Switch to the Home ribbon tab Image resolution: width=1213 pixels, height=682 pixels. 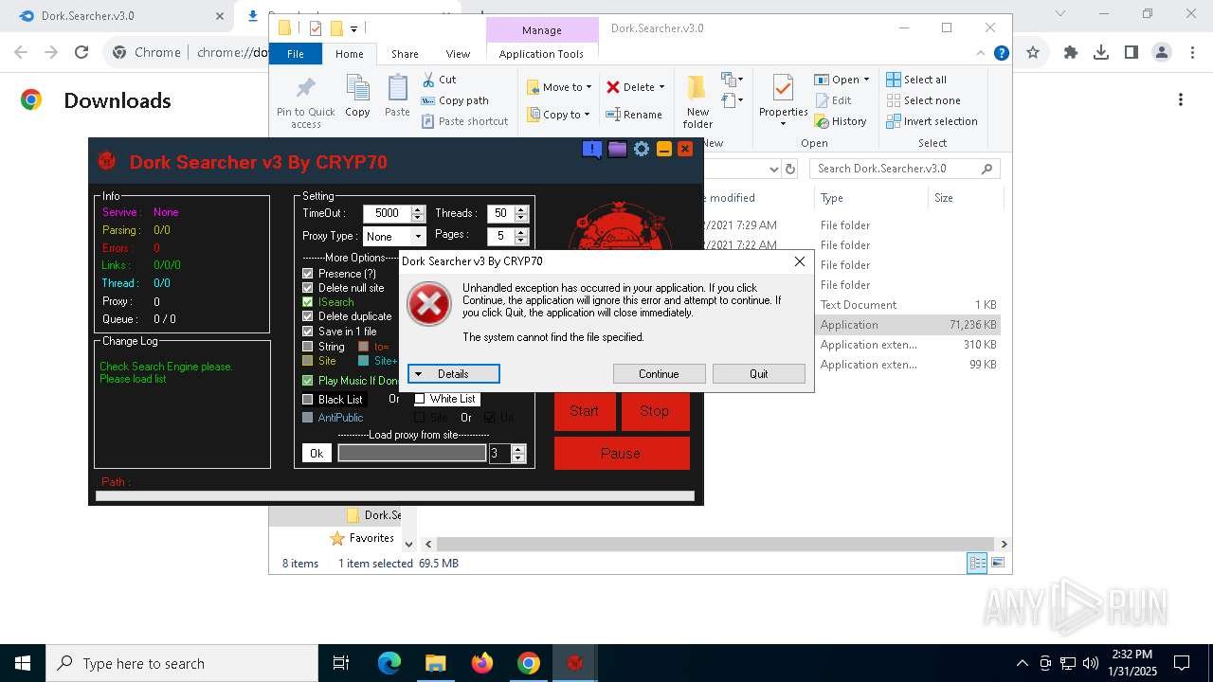349,54
